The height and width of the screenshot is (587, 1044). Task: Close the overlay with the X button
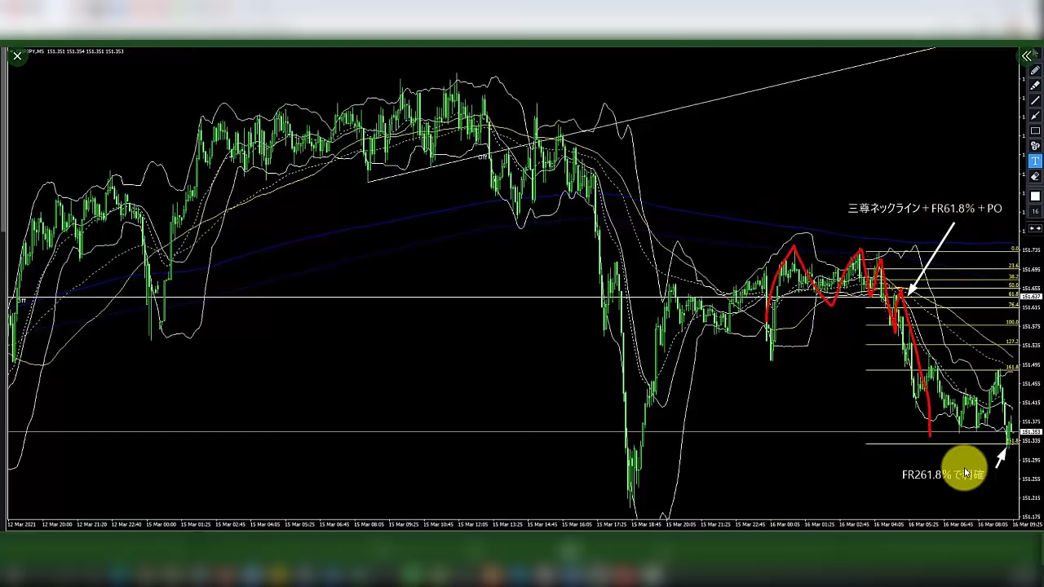tap(17, 56)
